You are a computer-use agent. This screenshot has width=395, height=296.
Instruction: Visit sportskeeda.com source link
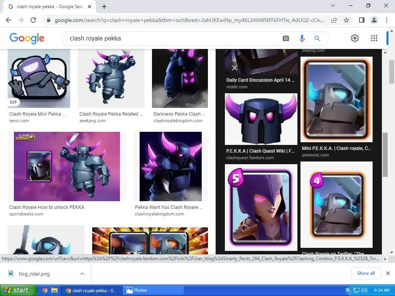[26, 214]
